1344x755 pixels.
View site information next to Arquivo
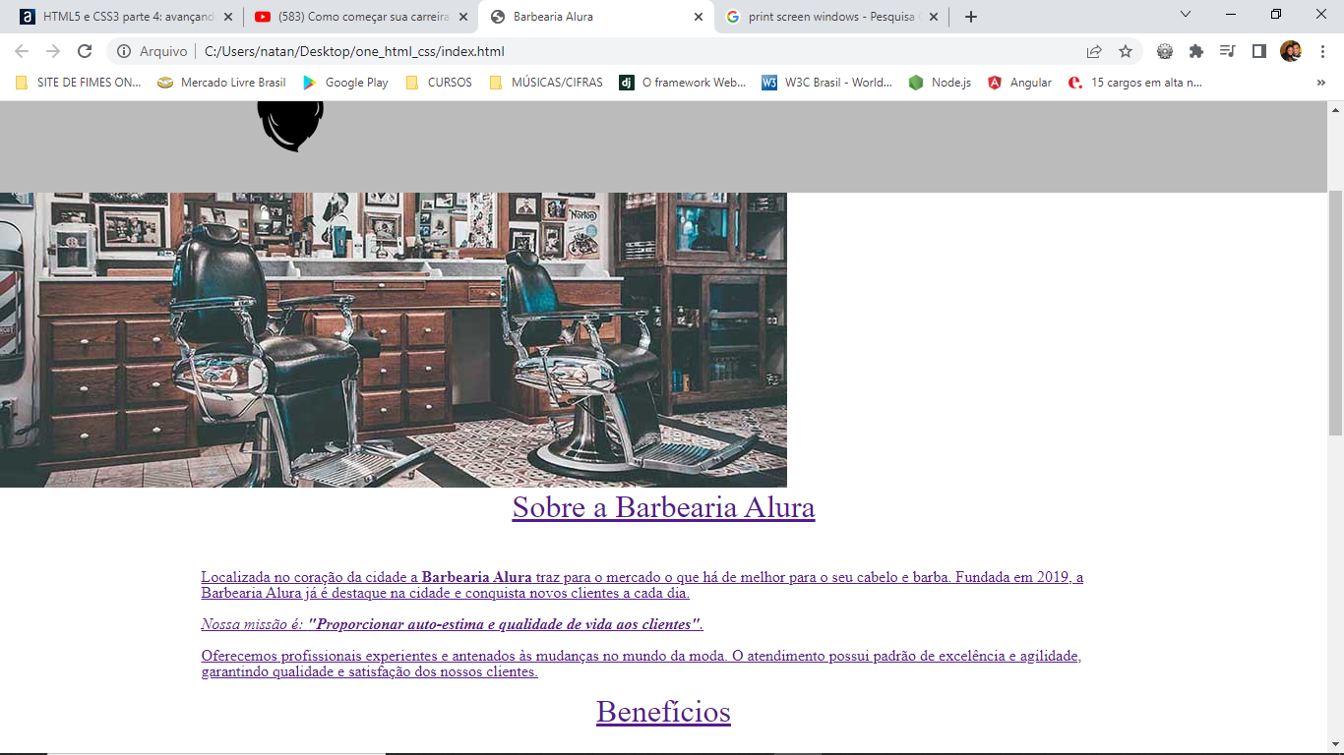point(123,51)
